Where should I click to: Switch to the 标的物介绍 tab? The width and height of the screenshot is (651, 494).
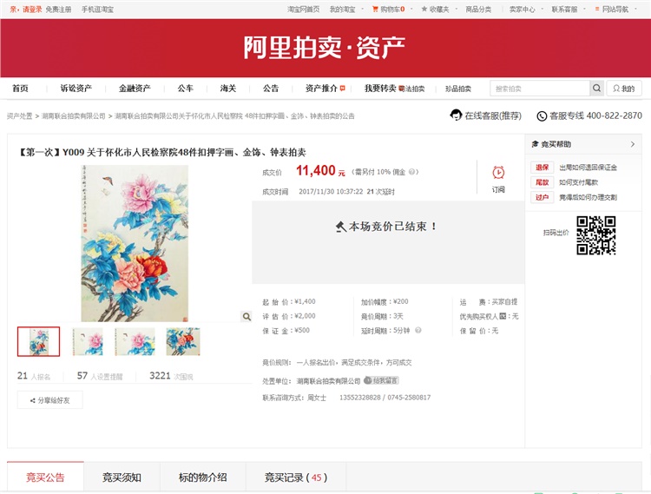(x=202, y=478)
